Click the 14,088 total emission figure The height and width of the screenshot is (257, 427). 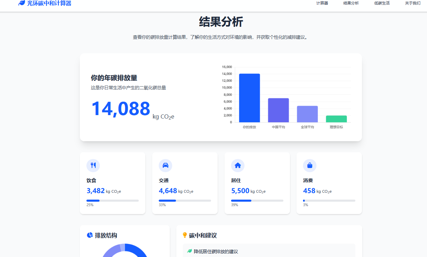pos(121,109)
